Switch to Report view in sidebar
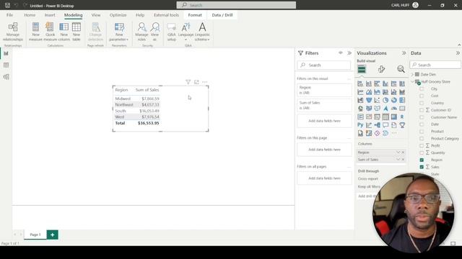The image size is (462, 259). [6, 53]
